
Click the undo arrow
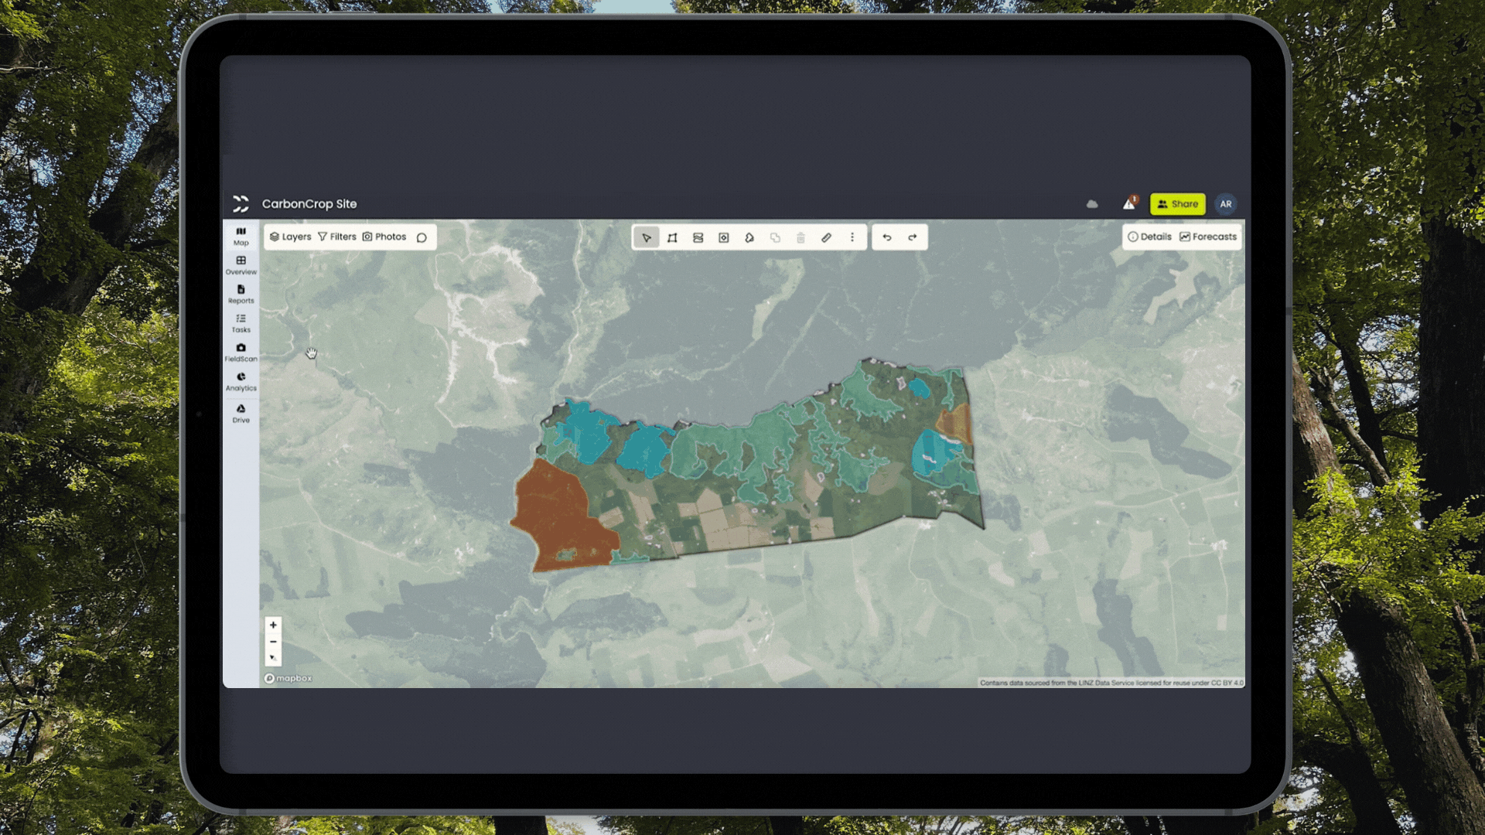[x=887, y=237]
